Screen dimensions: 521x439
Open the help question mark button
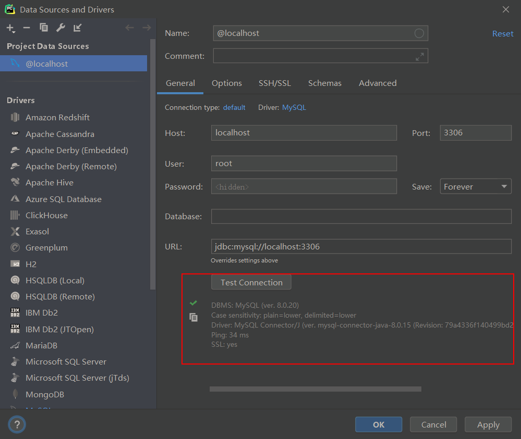[x=17, y=424]
